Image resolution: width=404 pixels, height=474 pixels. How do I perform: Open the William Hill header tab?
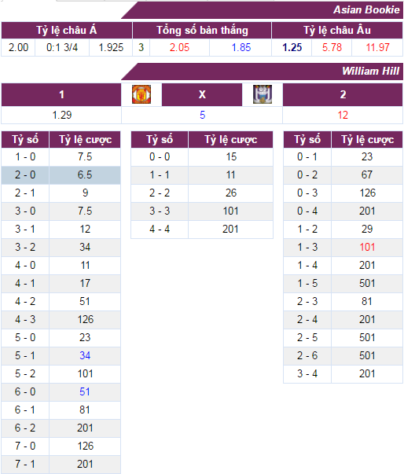370,71
